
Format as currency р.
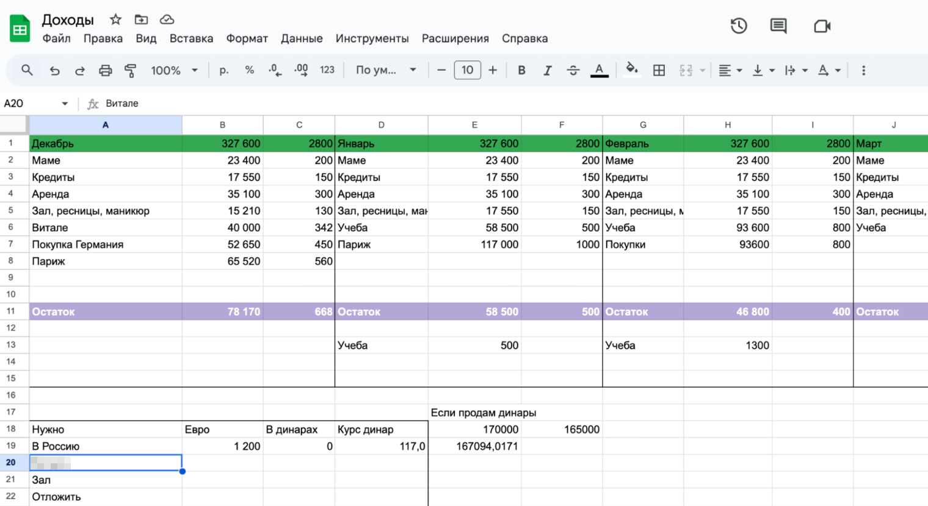click(224, 70)
